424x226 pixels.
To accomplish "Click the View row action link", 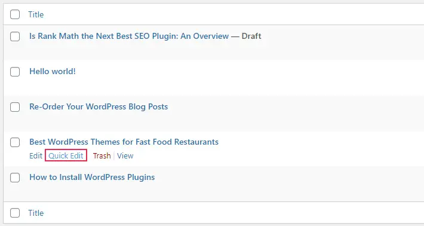I will [125, 155].
